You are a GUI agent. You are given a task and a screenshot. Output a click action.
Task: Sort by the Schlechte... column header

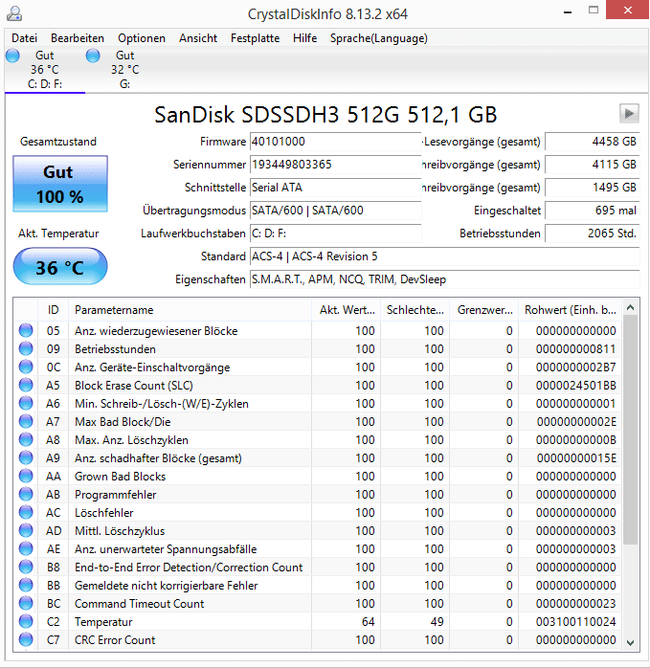click(415, 310)
